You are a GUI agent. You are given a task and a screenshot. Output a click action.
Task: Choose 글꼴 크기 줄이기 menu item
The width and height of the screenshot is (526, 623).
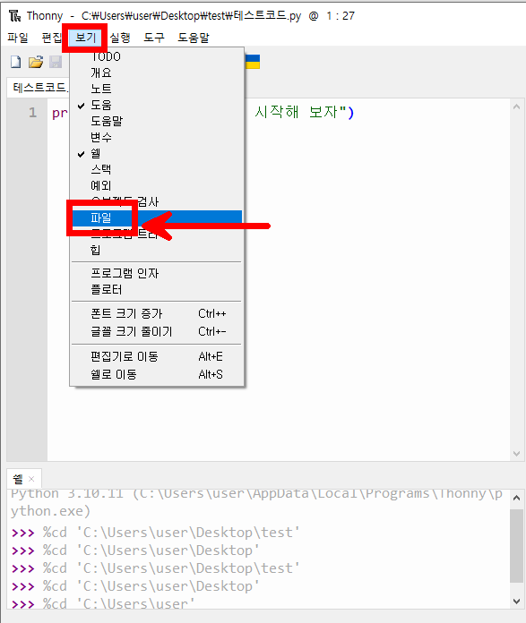(157, 331)
